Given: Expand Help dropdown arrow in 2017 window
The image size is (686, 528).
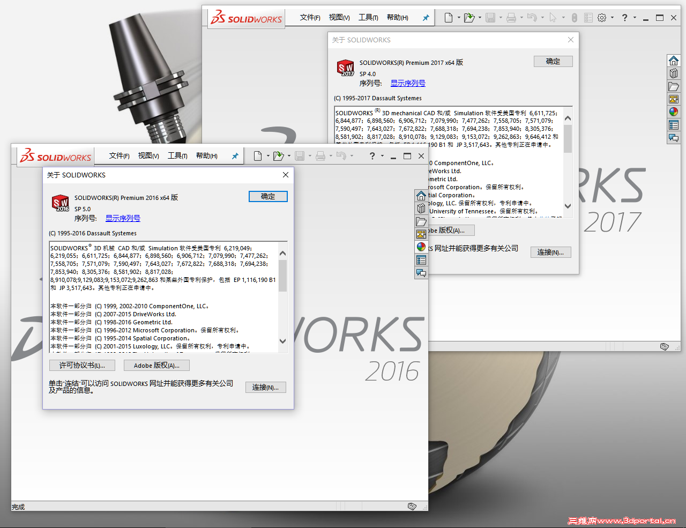Looking at the screenshot, I should click(x=635, y=18).
